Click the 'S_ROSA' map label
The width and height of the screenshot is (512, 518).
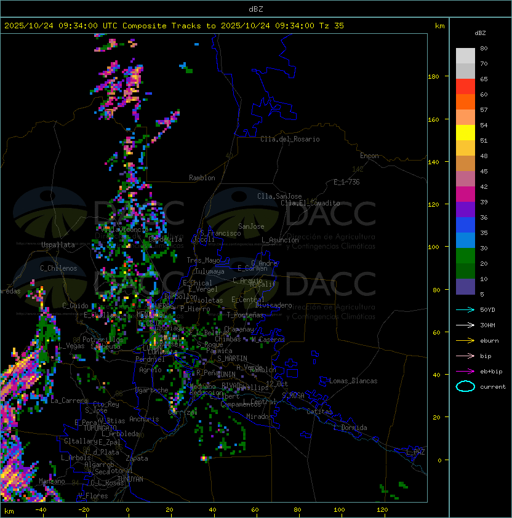293,395
